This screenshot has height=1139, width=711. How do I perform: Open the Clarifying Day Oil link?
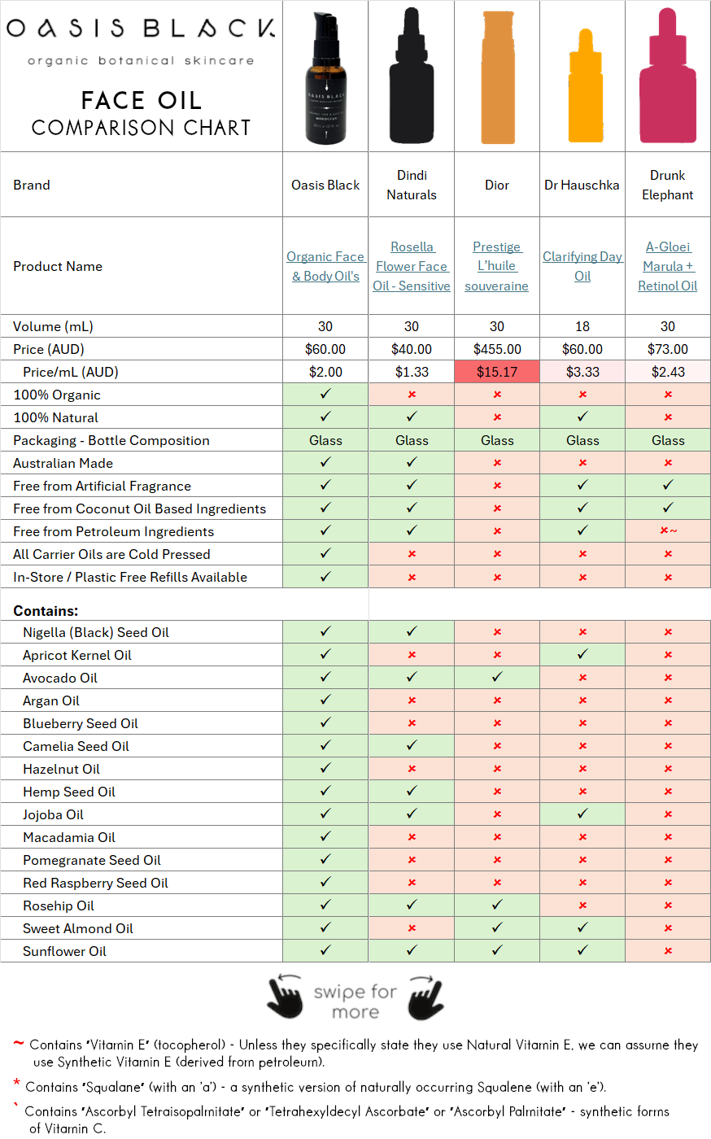pos(582,266)
